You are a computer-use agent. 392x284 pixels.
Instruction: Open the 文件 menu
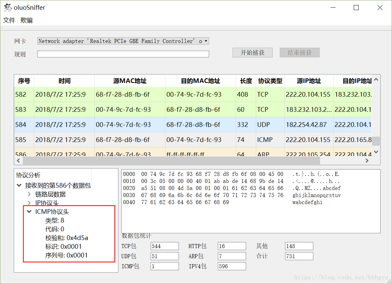(9, 20)
